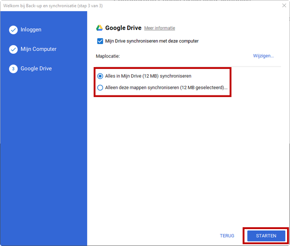The height and width of the screenshot is (246, 290).
Task: Click the window title Welkom bij Back-up en synchronisatie
Action: tap(53, 6)
